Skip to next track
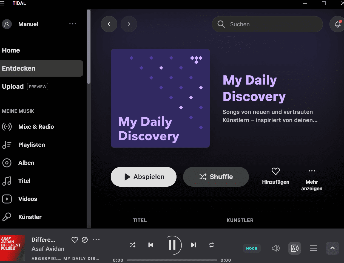This screenshot has height=263, width=344. [x=194, y=245]
